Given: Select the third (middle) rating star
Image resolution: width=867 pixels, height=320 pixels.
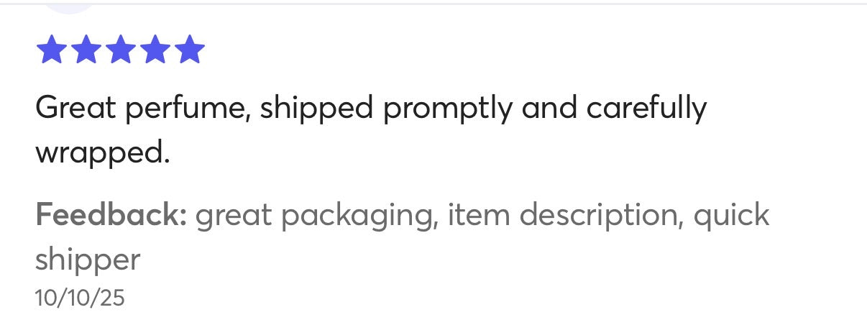Looking at the screenshot, I should tap(120, 50).
